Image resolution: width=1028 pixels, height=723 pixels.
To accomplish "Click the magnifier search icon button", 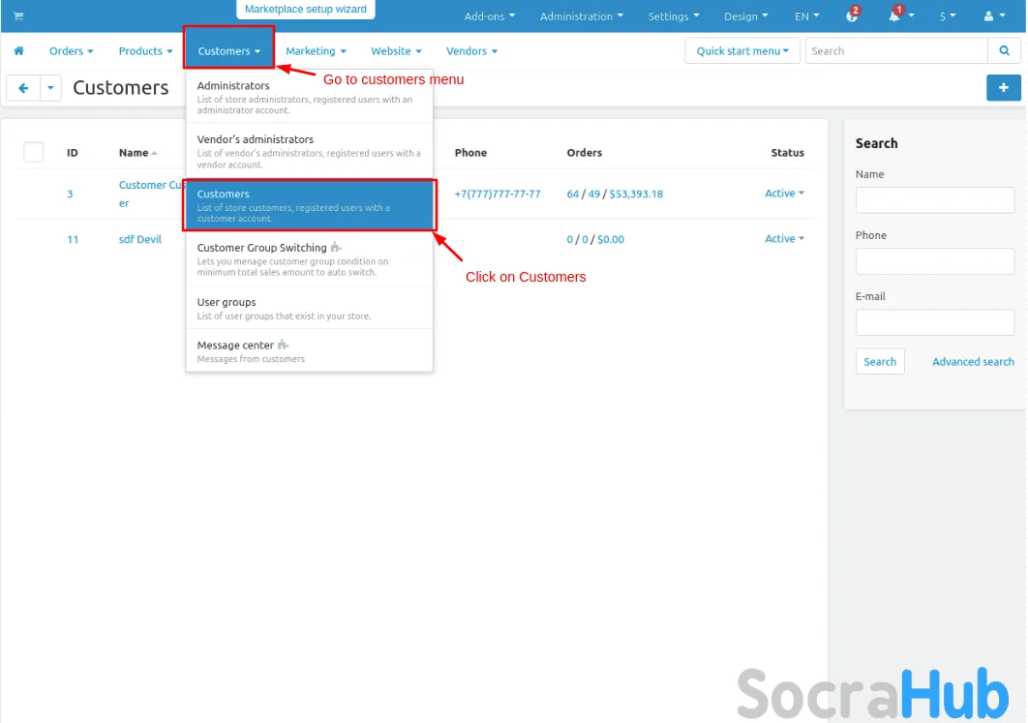I will [1003, 51].
